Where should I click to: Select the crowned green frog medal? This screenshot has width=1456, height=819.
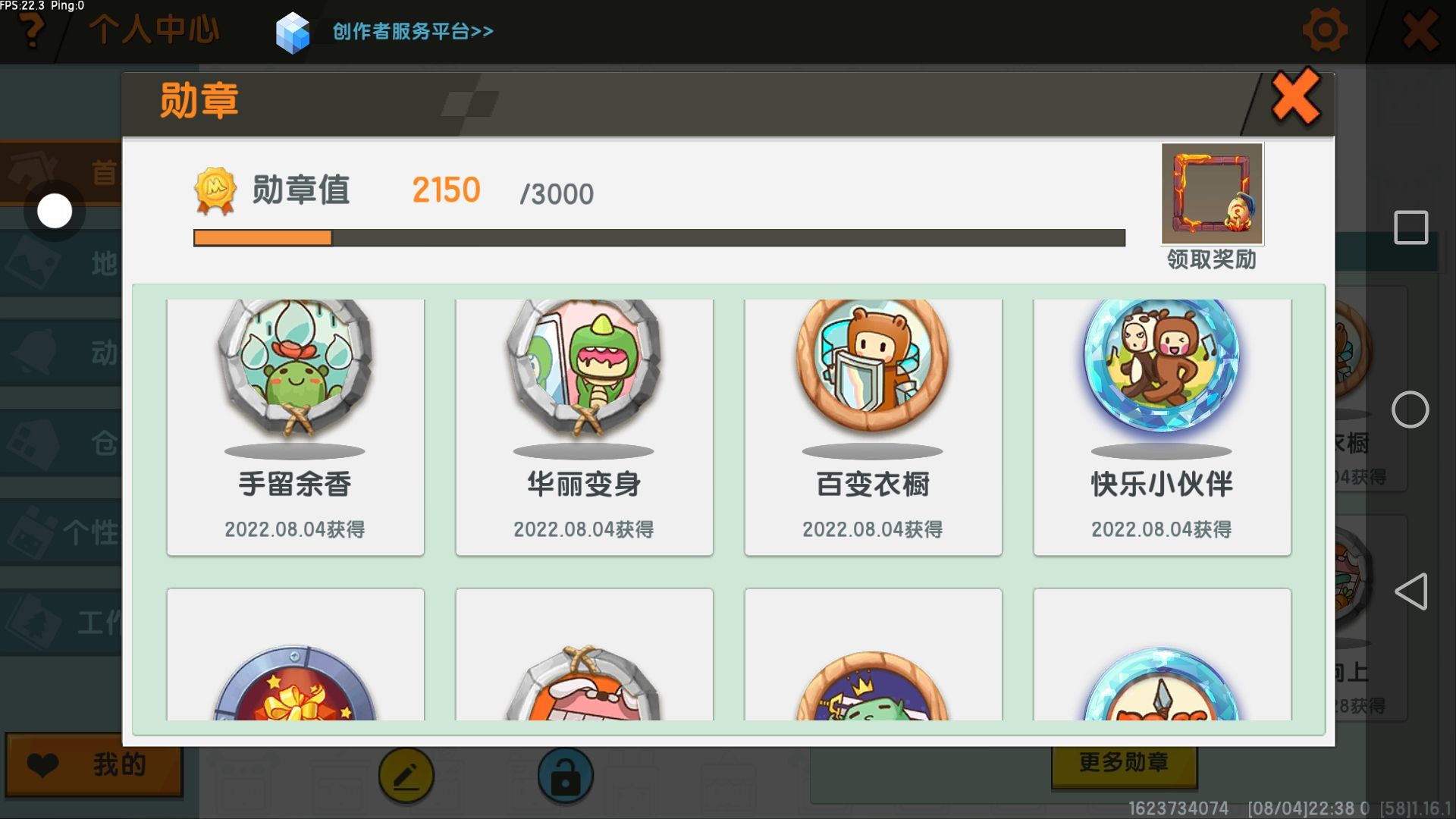[873, 654]
